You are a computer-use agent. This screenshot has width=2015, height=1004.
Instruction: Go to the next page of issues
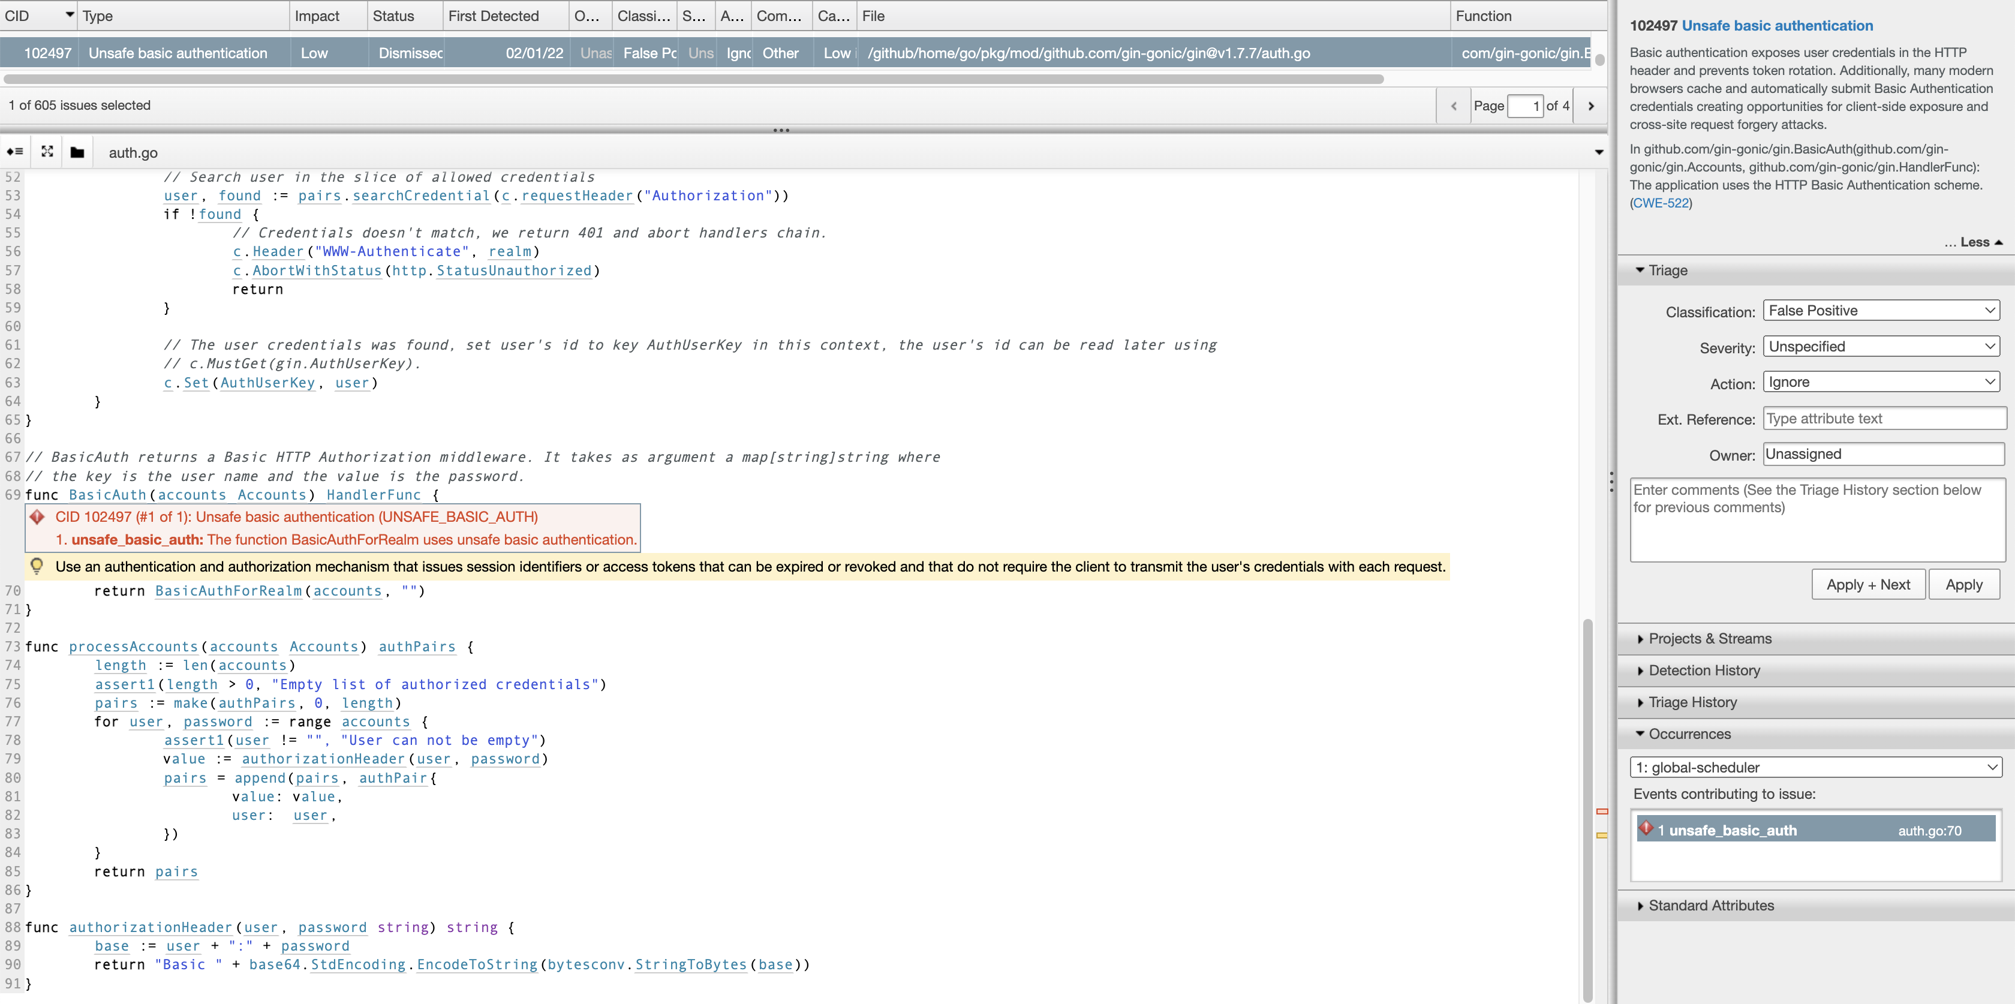(x=1590, y=105)
